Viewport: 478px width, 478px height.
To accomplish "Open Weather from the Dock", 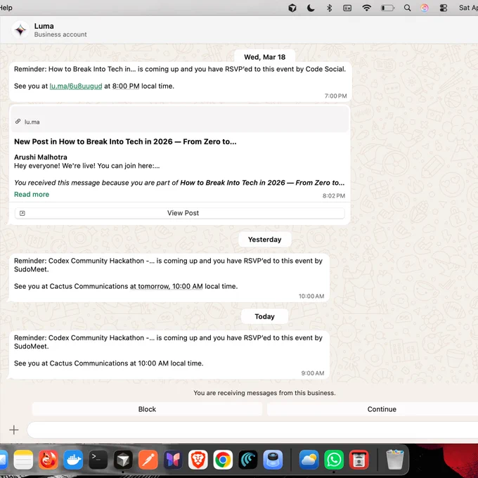I will (x=309, y=460).
